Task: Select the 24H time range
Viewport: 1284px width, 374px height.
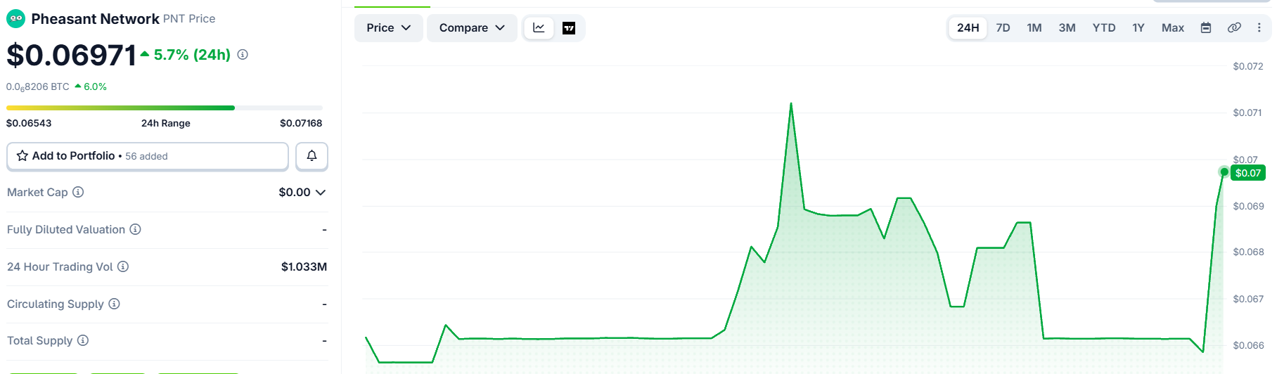Action: (x=968, y=27)
